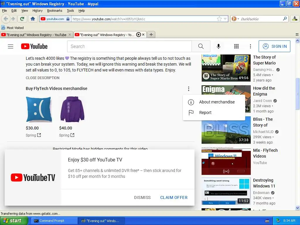Screen dimensions: 300x225
Task: Open Destroying Windows 11 video title
Action: [x=264, y=183]
